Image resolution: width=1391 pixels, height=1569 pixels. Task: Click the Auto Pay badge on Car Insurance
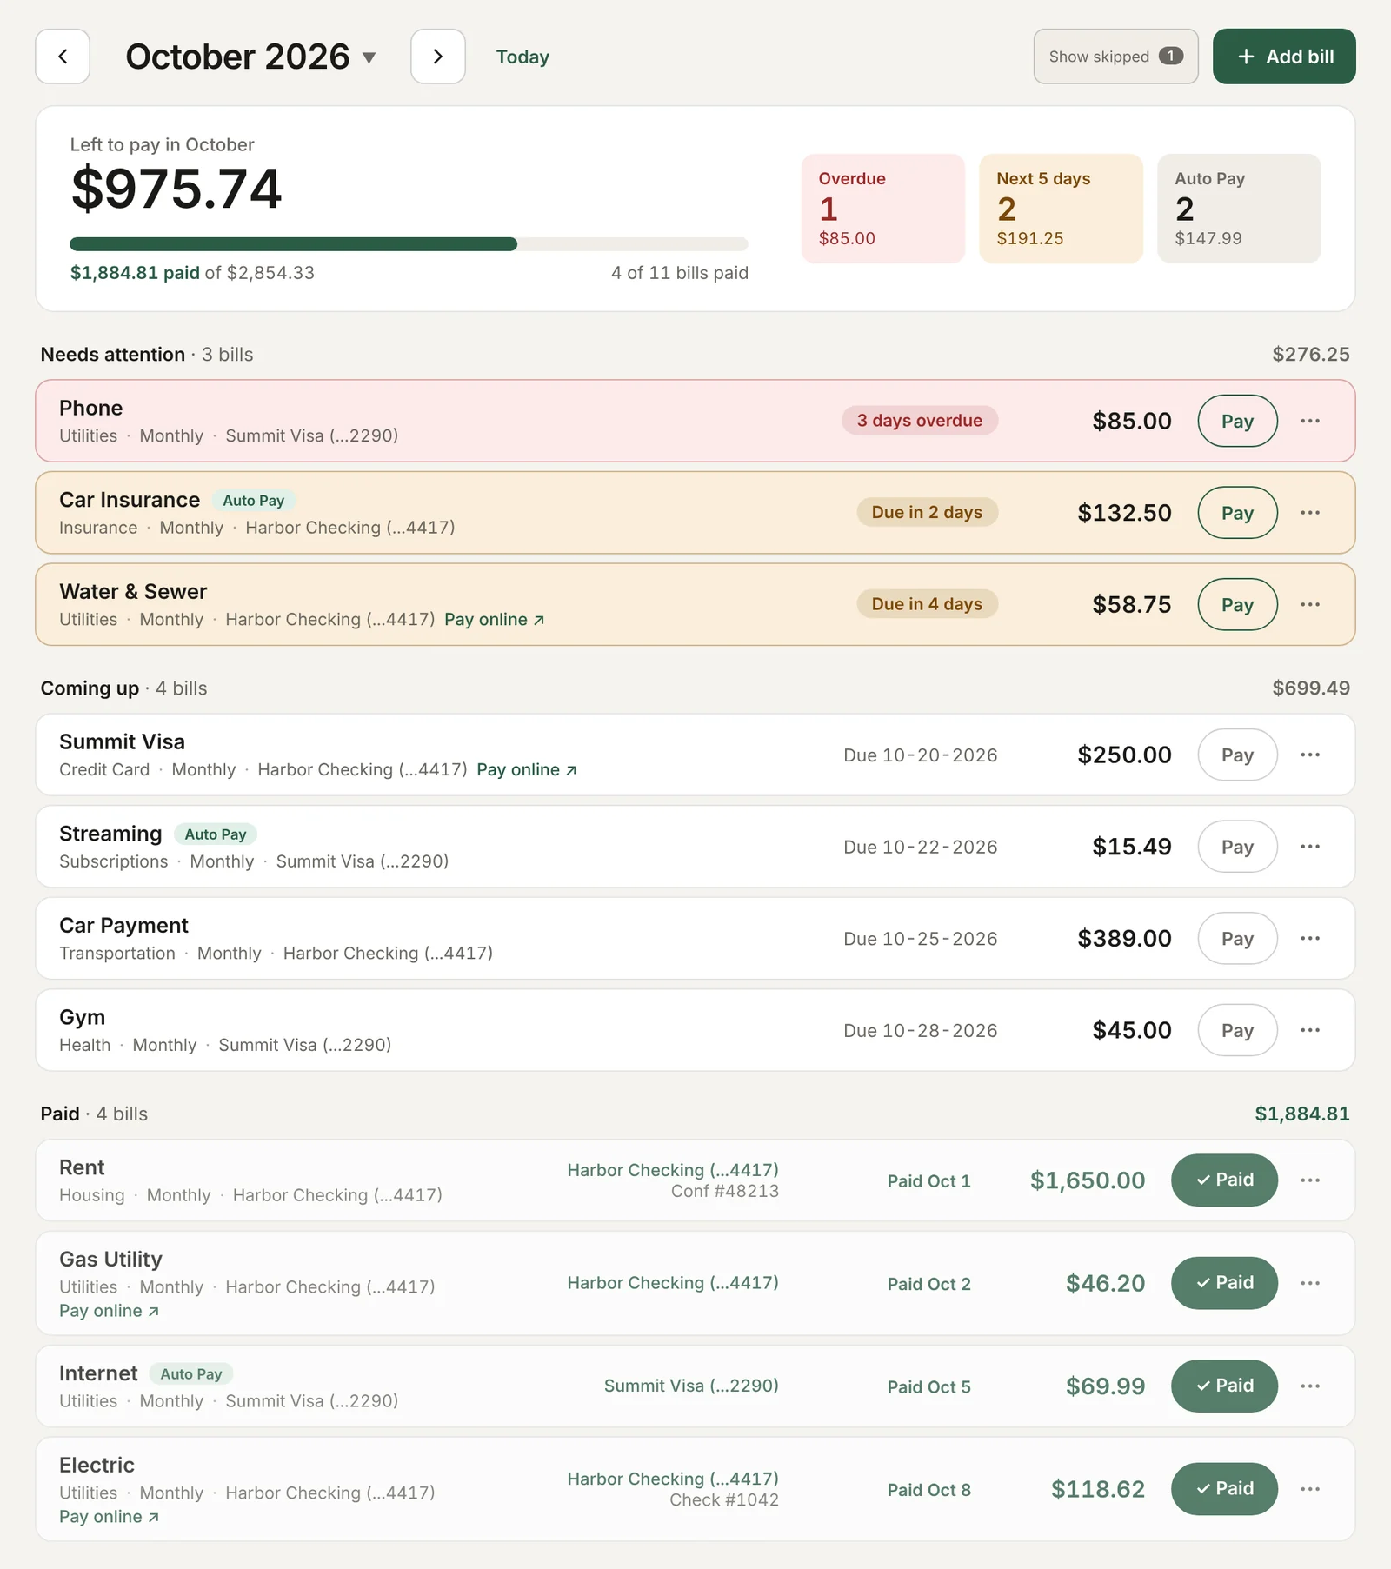point(254,501)
